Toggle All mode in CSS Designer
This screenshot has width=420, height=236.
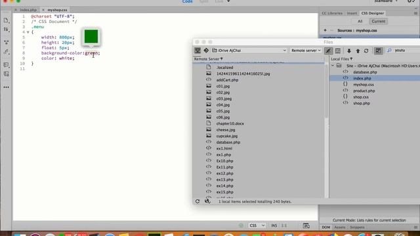[360, 22]
